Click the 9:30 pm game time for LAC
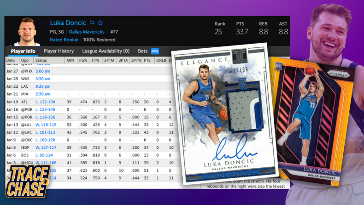This screenshot has height=205, width=364. (42, 86)
